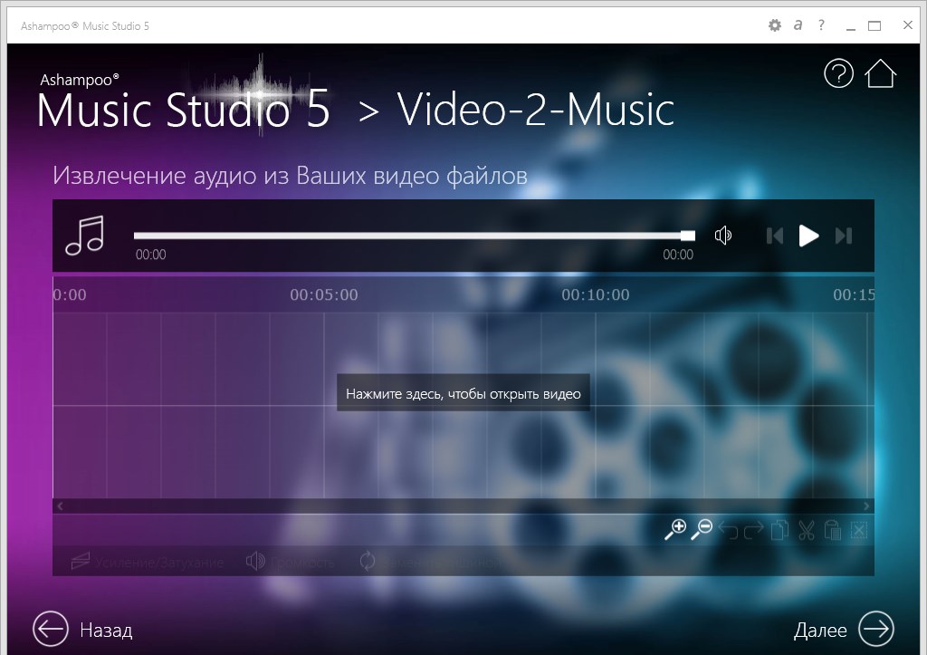Viewport: 927px width, 655px height.
Task: Open help via the circled question mark
Action: pyautogui.click(x=838, y=73)
